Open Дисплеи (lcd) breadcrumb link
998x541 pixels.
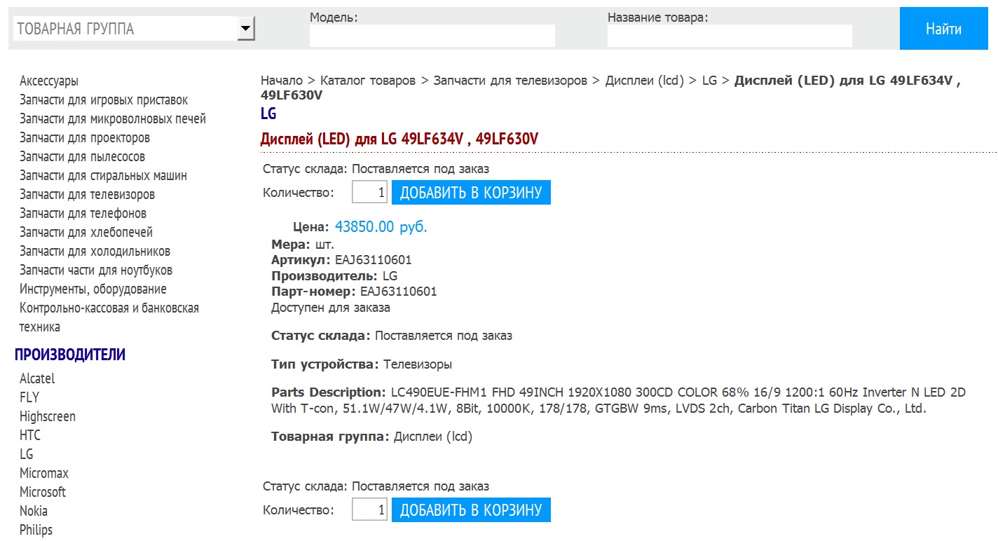(x=644, y=81)
